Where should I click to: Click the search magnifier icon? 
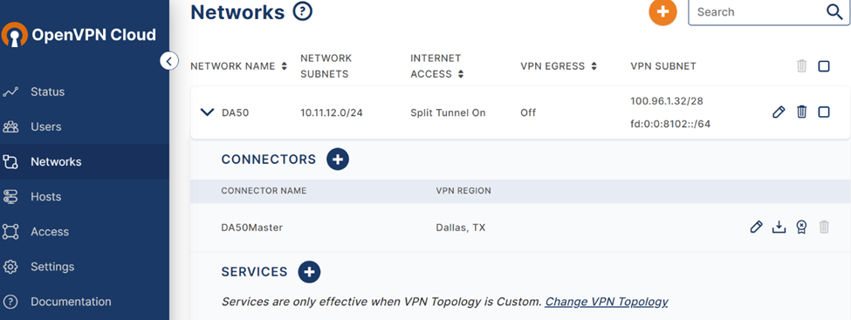tap(834, 12)
